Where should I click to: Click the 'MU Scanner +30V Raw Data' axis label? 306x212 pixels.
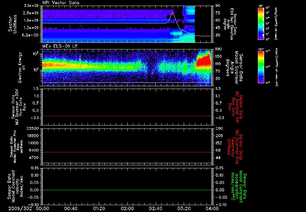(x=19, y=107)
